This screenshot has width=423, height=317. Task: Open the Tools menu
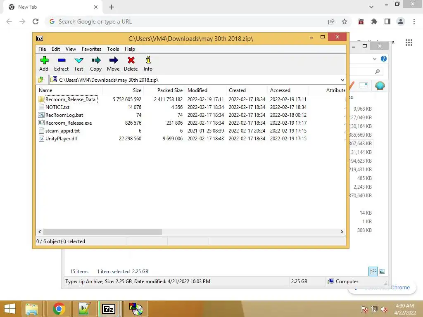click(113, 49)
